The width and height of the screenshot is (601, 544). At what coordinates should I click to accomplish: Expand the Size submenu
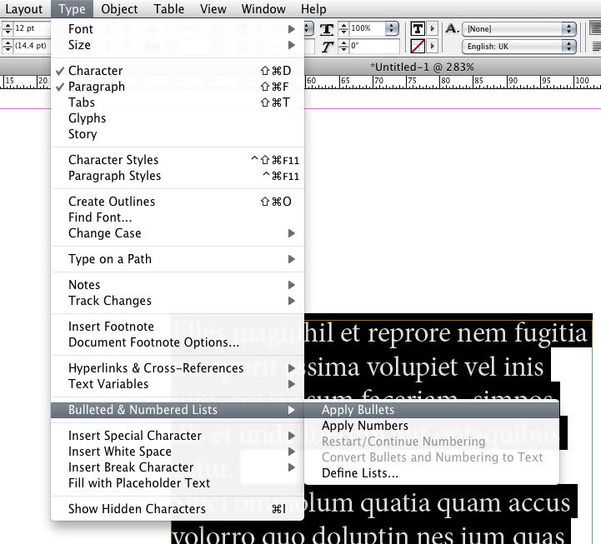coord(178,45)
